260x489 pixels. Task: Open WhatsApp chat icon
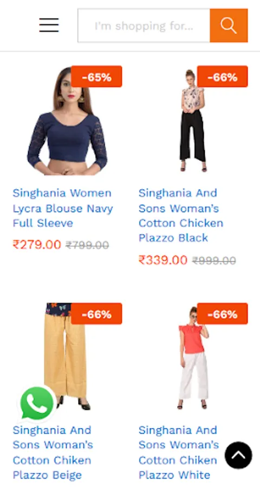[37, 403]
